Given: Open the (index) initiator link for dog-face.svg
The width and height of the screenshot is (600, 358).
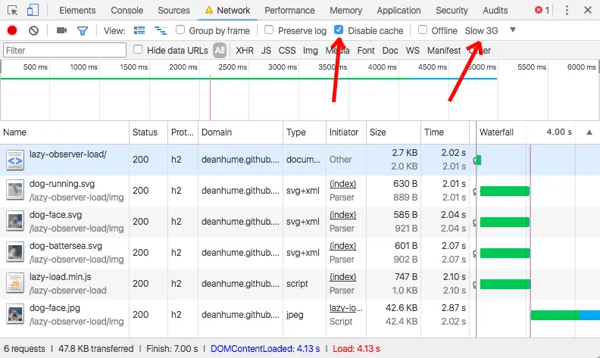Looking at the screenshot, I should coord(343,215).
